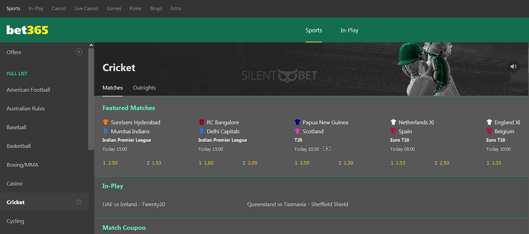Click the In-Play section heading
This screenshot has width=529, height=234.
[x=113, y=186]
